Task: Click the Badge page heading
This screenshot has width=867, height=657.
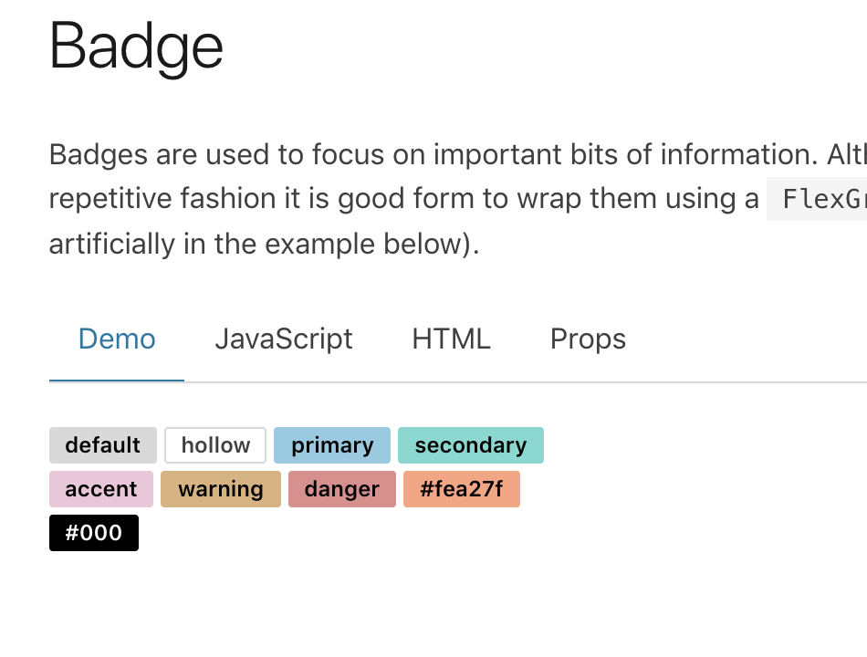Action: (x=137, y=47)
